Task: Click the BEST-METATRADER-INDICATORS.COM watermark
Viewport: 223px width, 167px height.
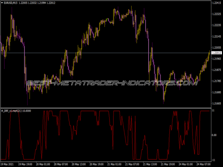Action: point(111,83)
